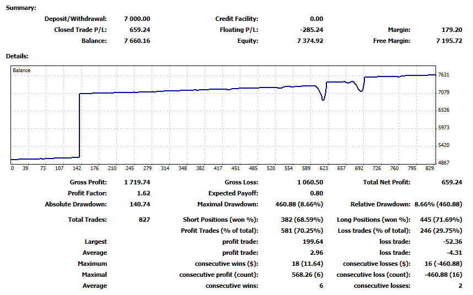Click the Credit Facility label

pos(237,19)
